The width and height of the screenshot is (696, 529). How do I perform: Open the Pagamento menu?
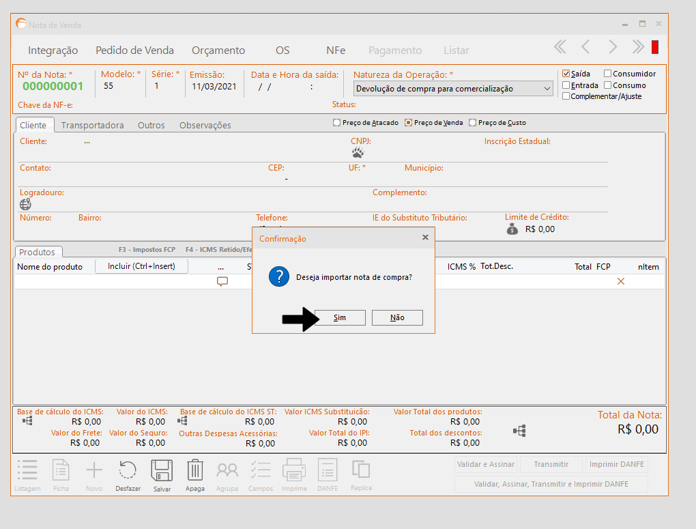394,51
